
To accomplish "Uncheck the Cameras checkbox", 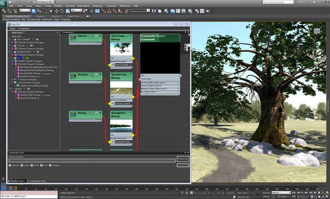I will tap(10, 165).
